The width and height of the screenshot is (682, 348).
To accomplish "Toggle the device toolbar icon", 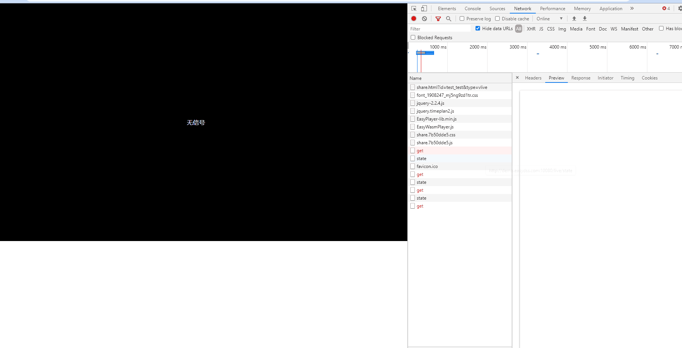I will pyautogui.click(x=424, y=8).
